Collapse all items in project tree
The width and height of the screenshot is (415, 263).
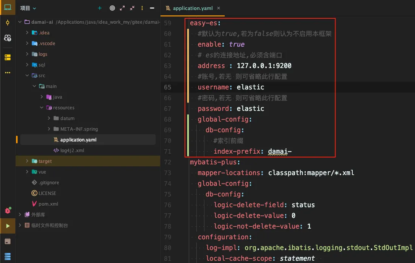(132, 8)
